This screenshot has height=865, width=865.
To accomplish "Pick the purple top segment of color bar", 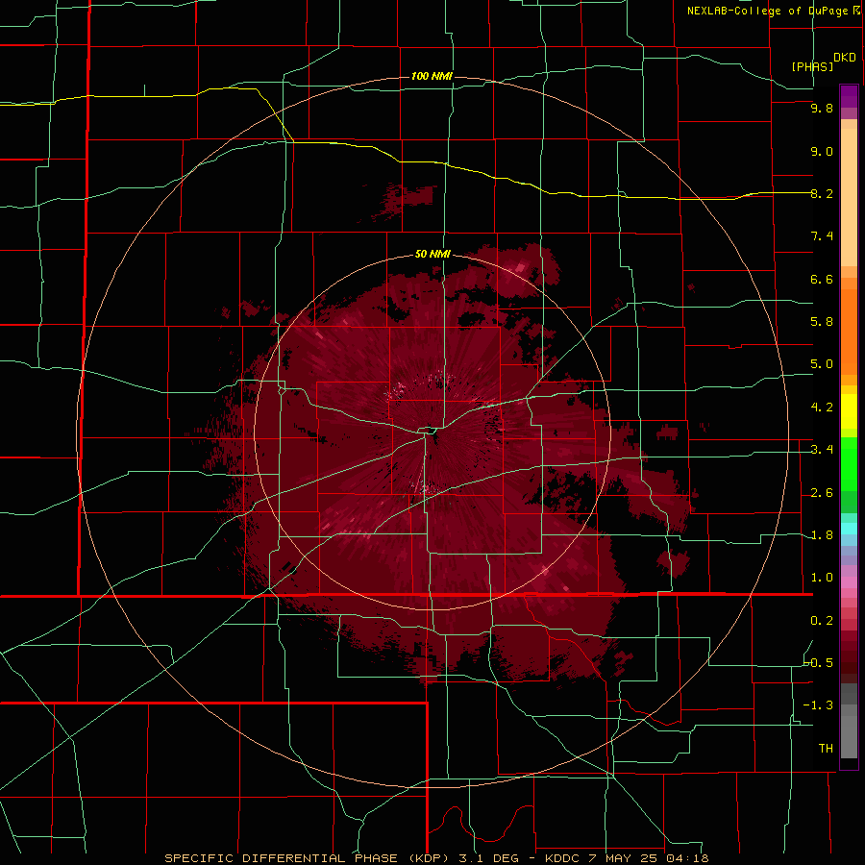I will click(849, 96).
